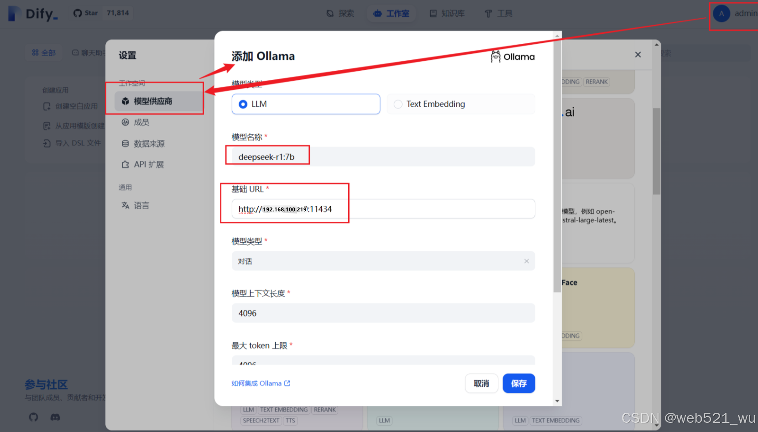
Task: Click the 数据来源 database icon
Action: 125,144
